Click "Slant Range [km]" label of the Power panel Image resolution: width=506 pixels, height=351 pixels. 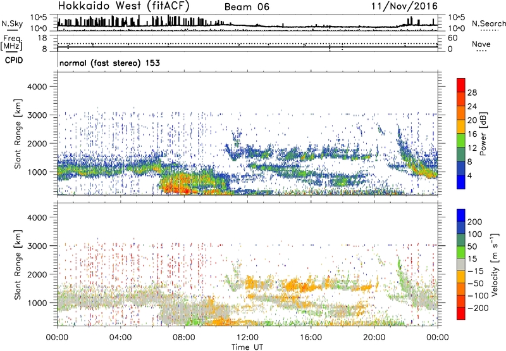point(18,134)
